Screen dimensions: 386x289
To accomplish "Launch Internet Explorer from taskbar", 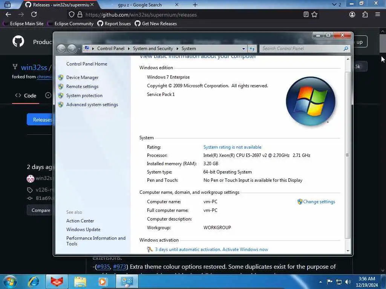I will pyautogui.click(x=34, y=282).
